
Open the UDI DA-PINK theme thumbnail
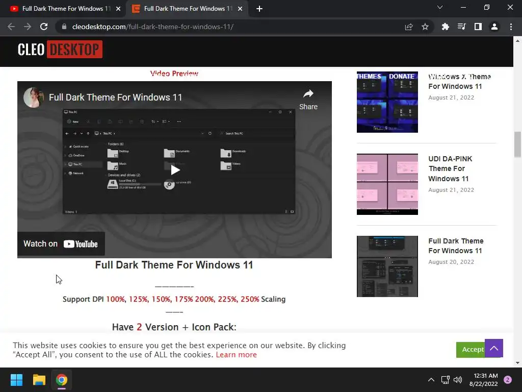pos(387,184)
